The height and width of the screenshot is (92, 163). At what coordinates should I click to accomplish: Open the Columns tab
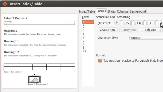[x=123, y=11]
